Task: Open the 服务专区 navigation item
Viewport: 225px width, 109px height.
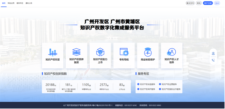Action: coord(20,3)
